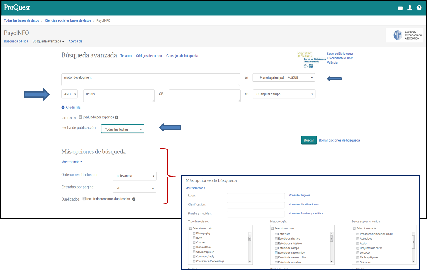Screen dimensions: 427x270
Task: Open the entries per page dropdown showing 20
Action: tap(135, 188)
